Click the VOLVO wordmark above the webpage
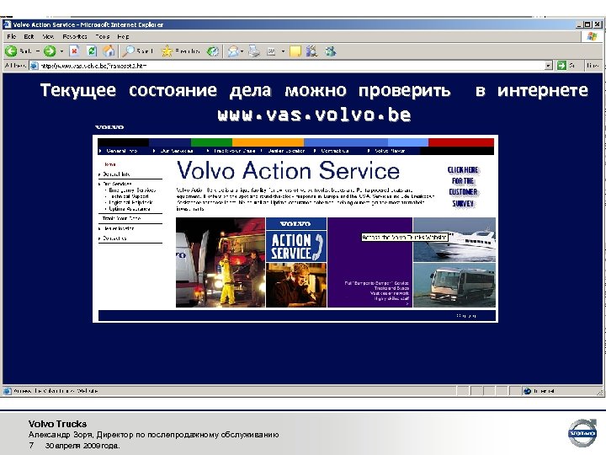 click(109, 127)
